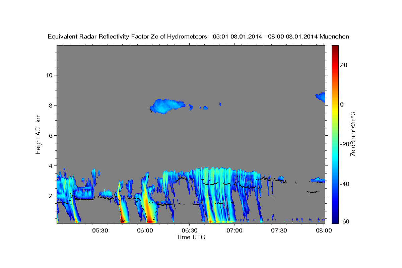Viewport: 402px width, 268px height.
Task: Click the '-60' colorbar tick label
Action: (x=345, y=221)
